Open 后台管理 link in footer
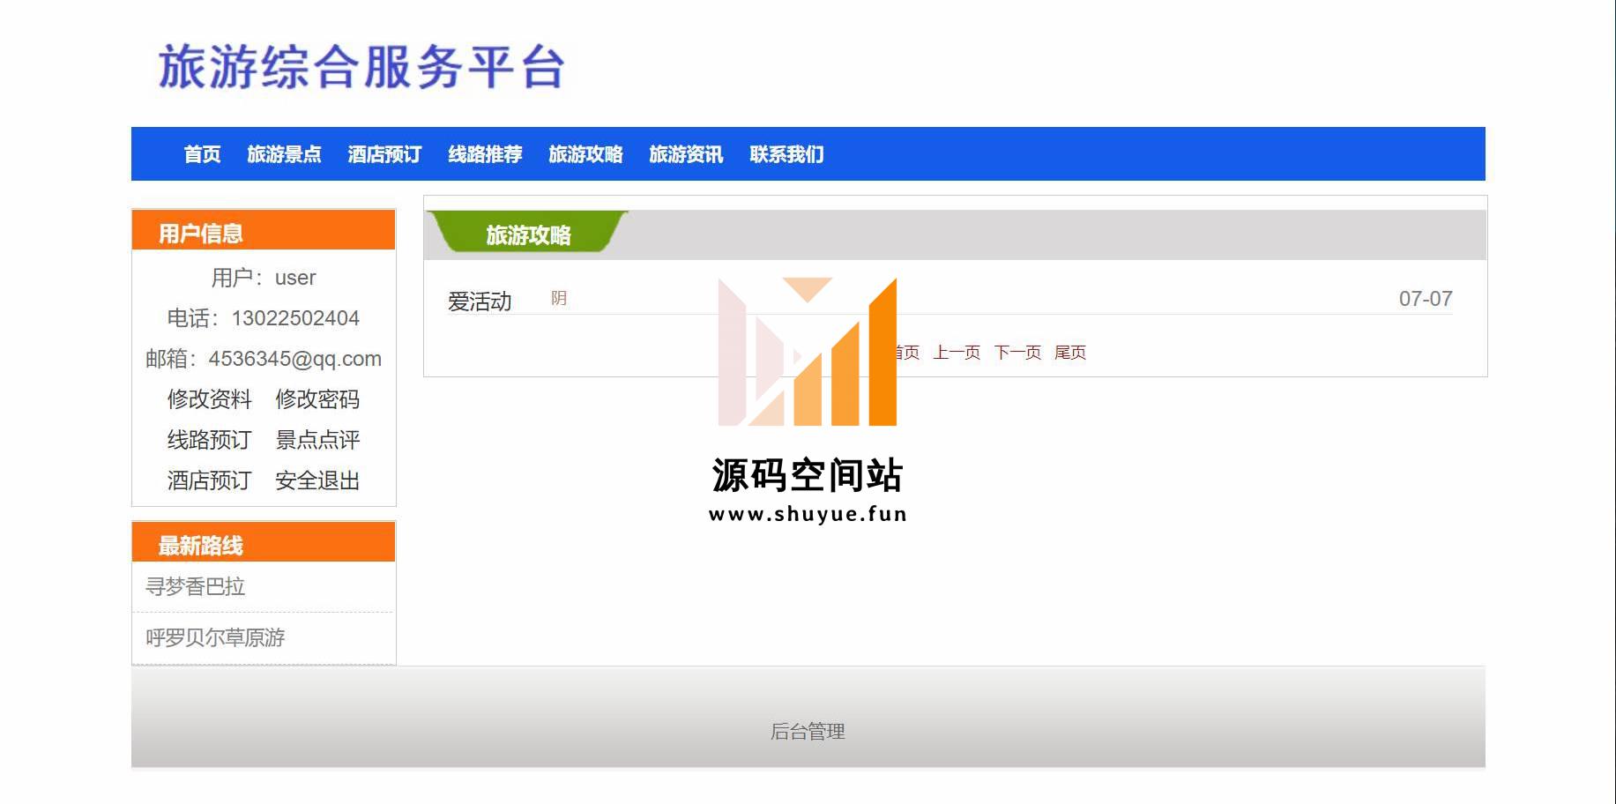 tap(808, 732)
